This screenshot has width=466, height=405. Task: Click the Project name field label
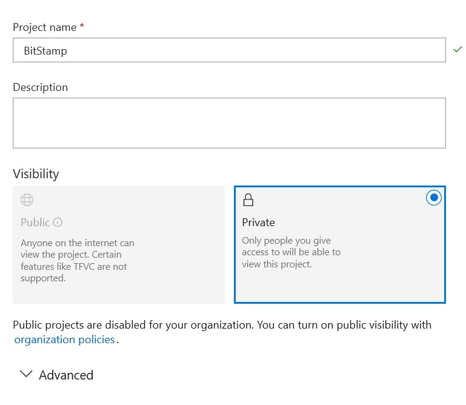point(45,27)
